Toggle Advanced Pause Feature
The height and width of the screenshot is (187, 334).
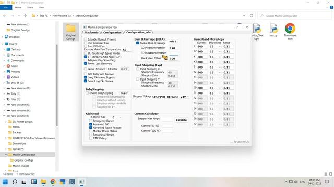pos(90,128)
